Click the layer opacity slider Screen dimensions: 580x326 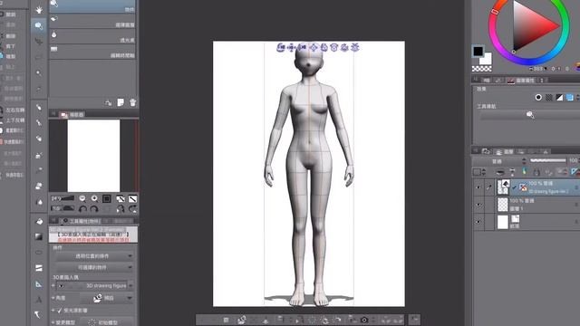(547, 160)
